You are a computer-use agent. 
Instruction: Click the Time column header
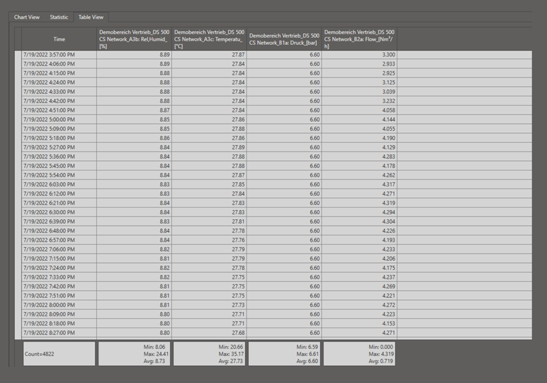(59, 39)
